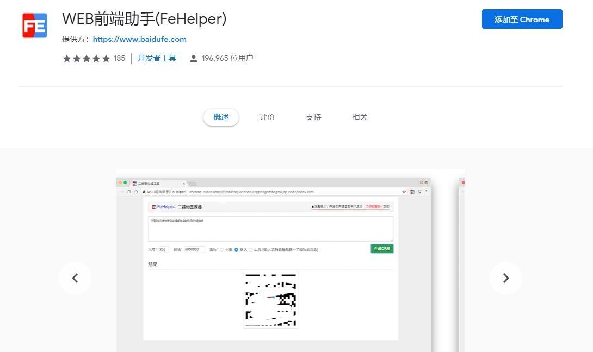This screenshot has height=352, width=593.
Task: Click the 185 ratings count
Action: coord(119,58)
